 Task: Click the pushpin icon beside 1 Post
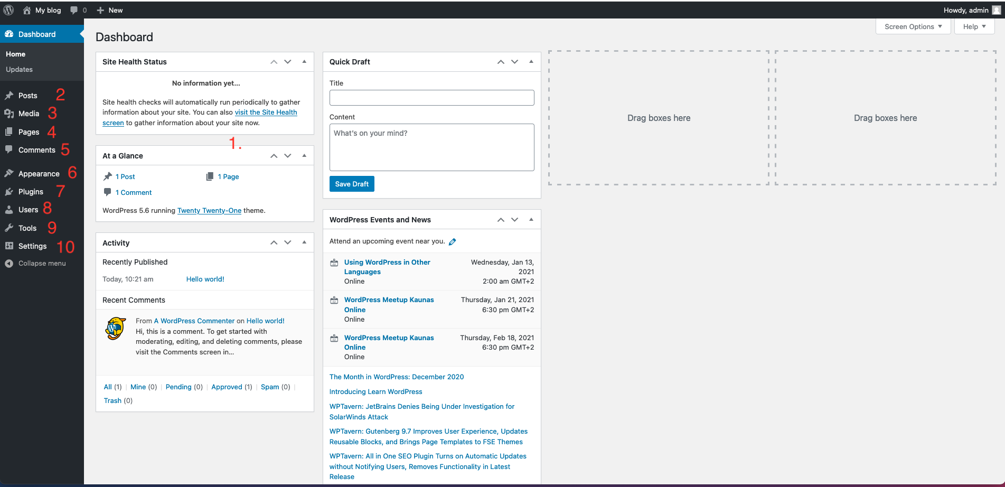pos(108,176)
